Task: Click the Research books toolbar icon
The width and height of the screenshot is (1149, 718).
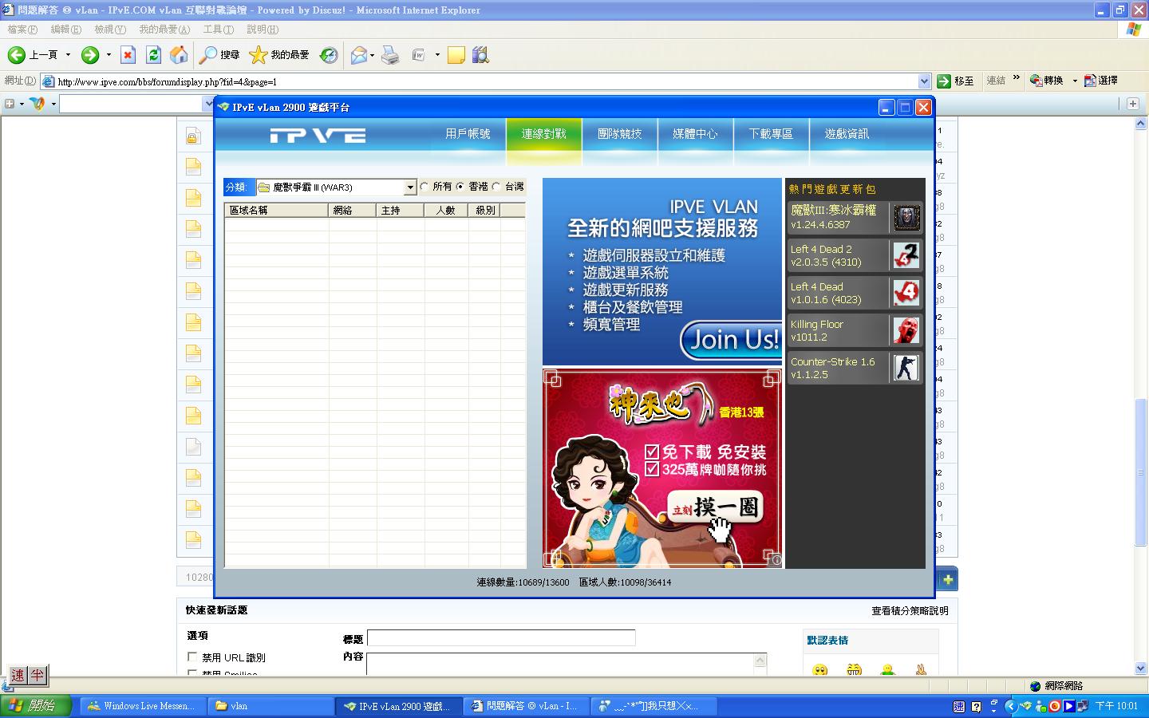Action: [480, 54]
